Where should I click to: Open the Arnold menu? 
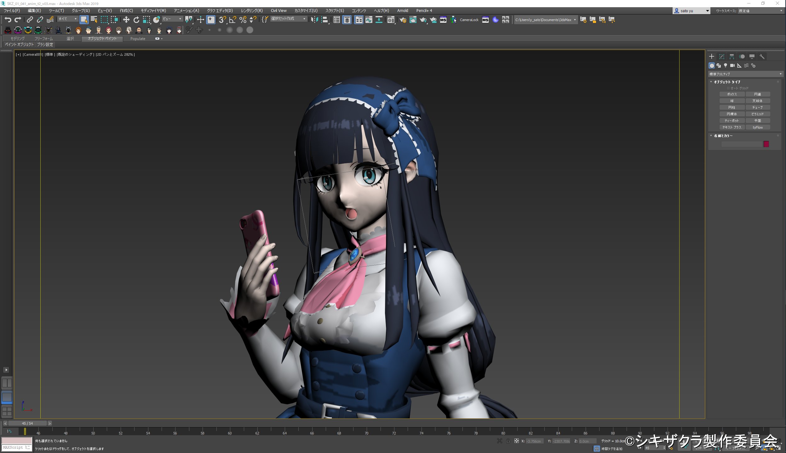403,11
